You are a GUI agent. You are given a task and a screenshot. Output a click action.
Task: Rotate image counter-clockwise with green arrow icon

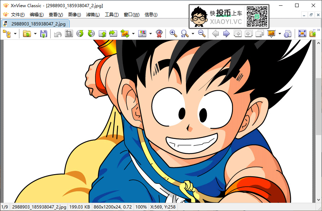tap(80, 34)
